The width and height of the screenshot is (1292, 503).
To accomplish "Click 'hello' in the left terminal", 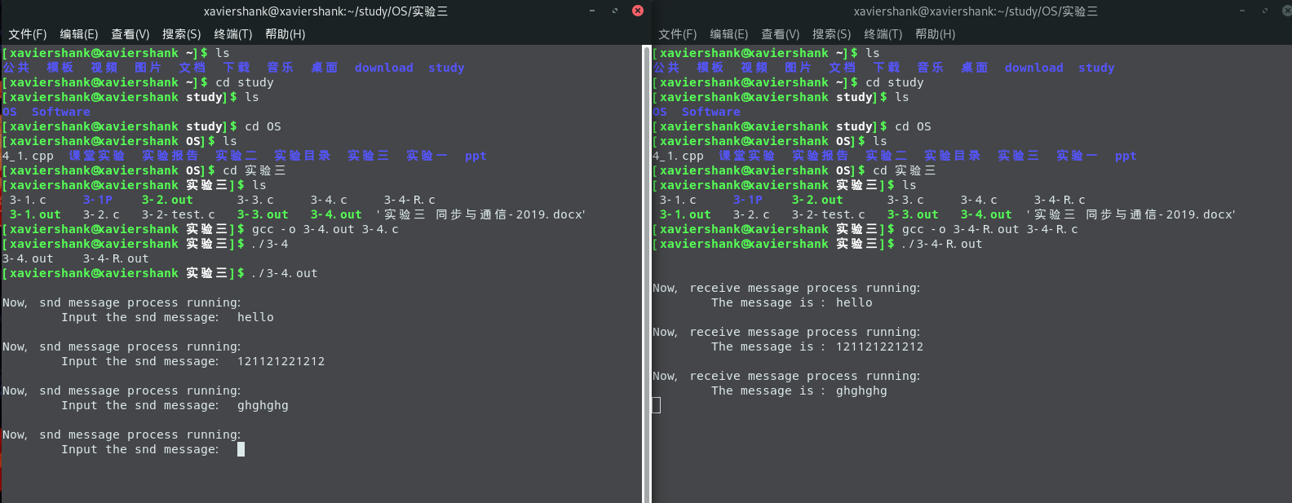I will point(255,317).
